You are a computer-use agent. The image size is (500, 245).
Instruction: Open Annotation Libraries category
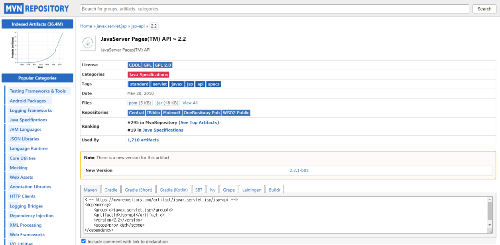coord(30,187)
